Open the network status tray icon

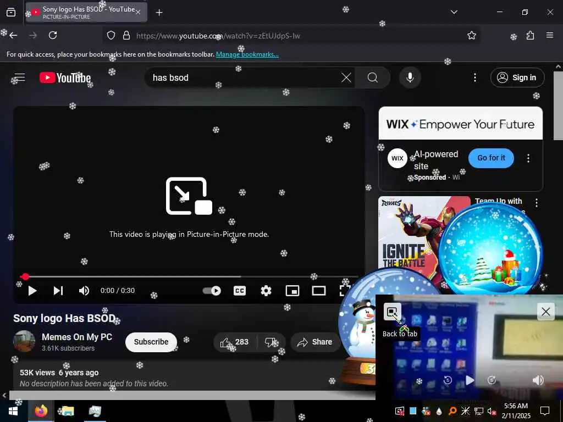click(478, 411)
